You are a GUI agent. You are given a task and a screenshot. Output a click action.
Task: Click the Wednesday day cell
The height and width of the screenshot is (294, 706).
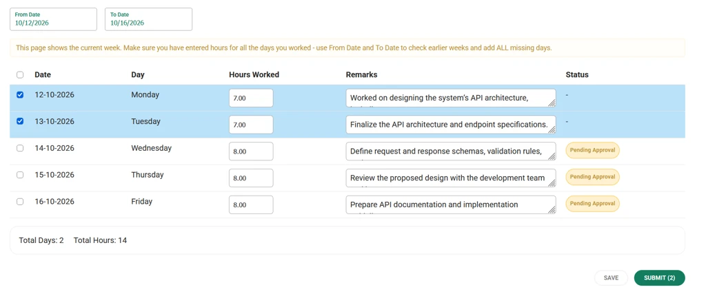[x=151, y=148]
